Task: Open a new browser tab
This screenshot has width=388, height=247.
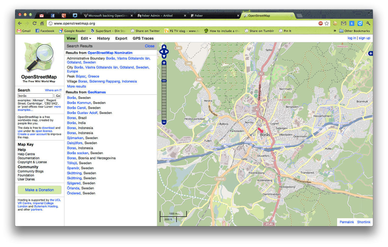Action: click(x=300, y=15)
